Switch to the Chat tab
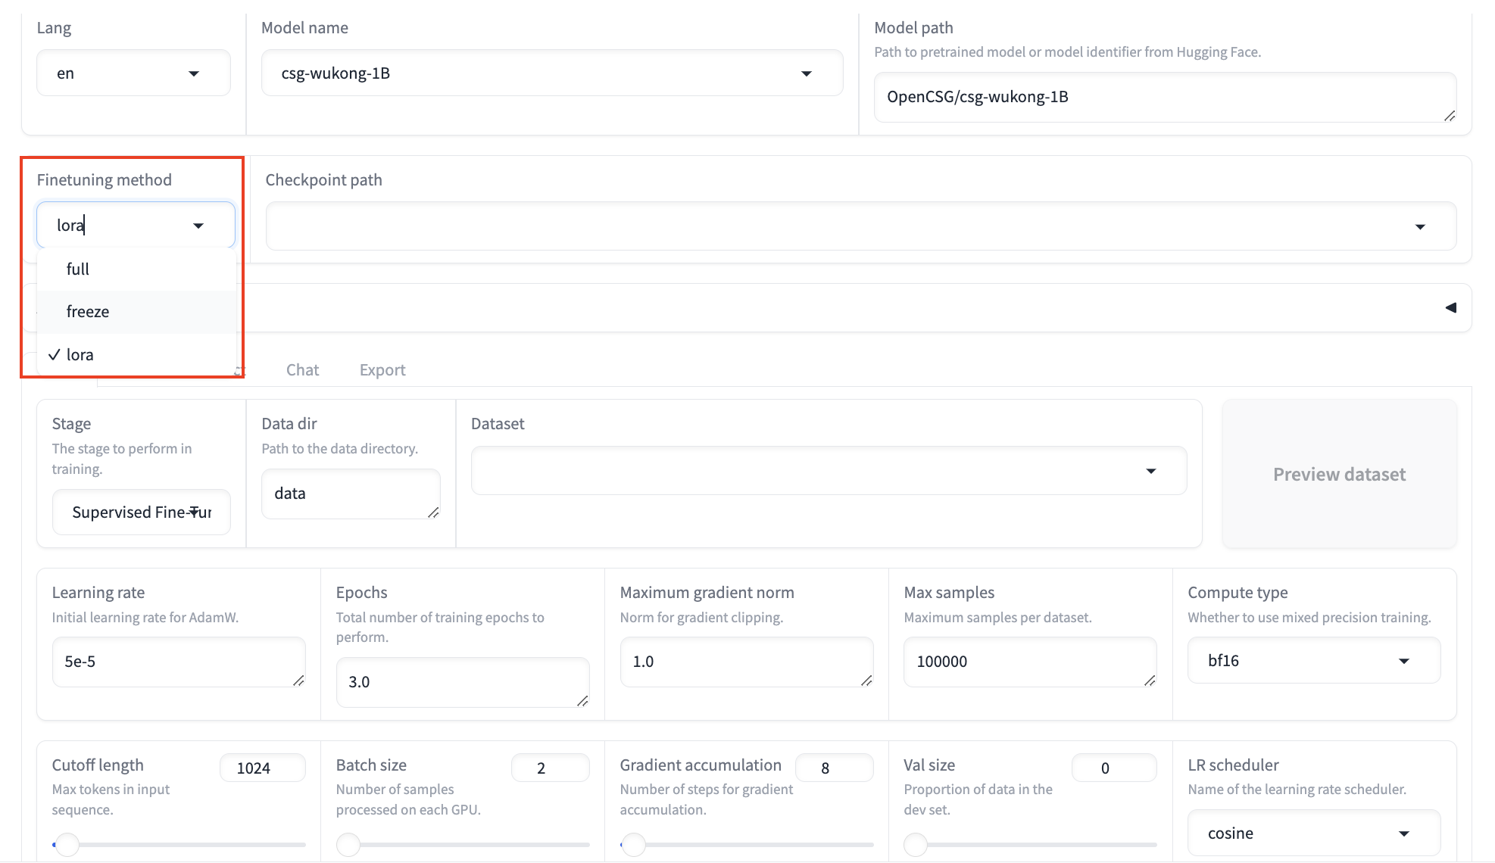The height and width of the screenshot is (863, 1495). (302, 370)
